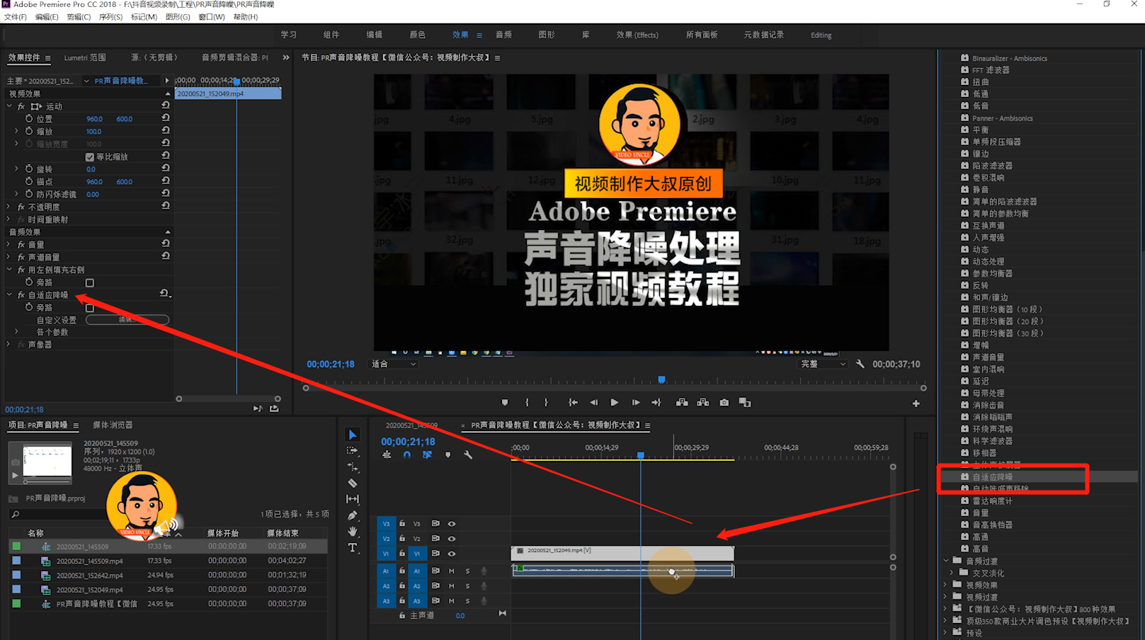Hide video track V2 with eye icon
1145x640 pixels.
point(452,539)
